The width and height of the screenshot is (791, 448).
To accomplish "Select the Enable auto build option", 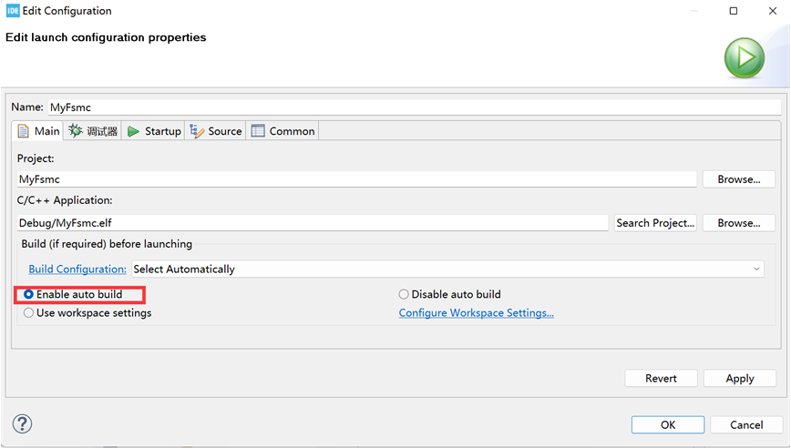I will click(29, 295).
